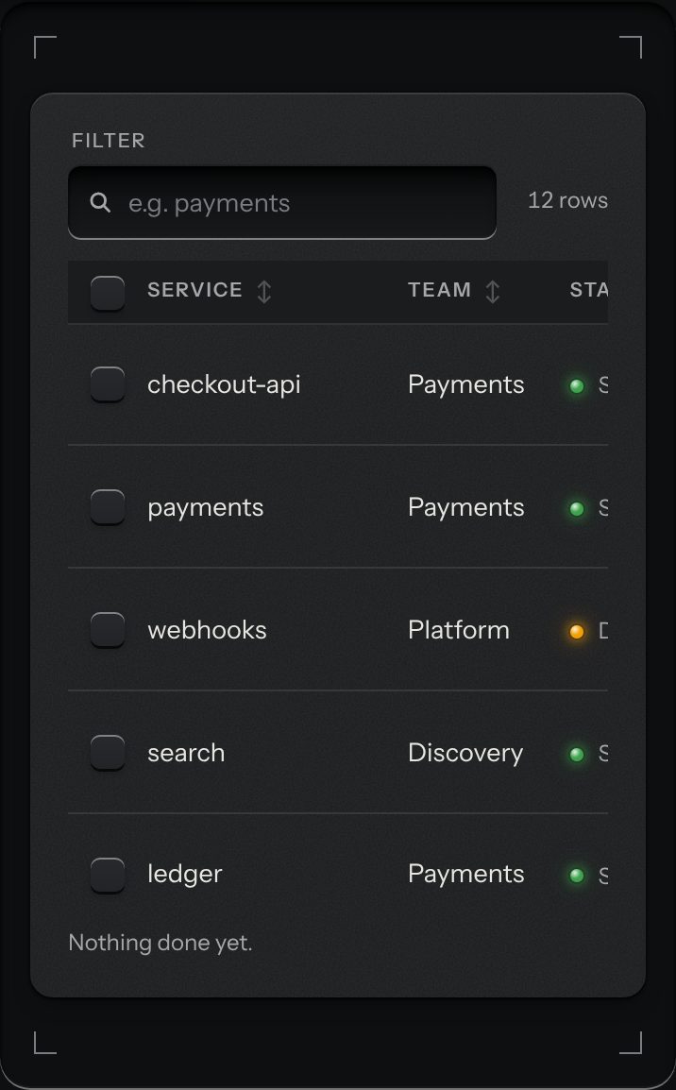676x1090 pixels.
Task: Focus the filter field 'e.g. payments'
Action: [282, 203]
